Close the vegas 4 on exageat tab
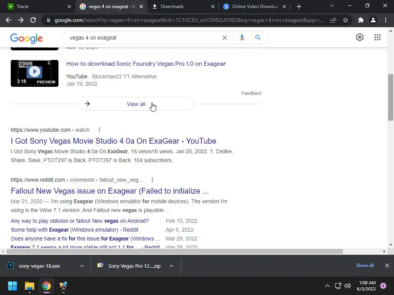Viewport: 394px width, 295px height. click(x=141, y=7)
